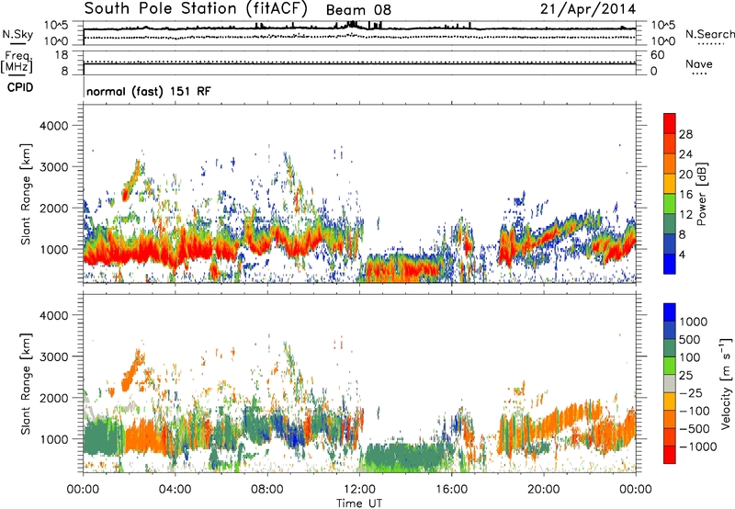
Task: Select the 'N.Search' legend label
Action: [x=709, y=34]
